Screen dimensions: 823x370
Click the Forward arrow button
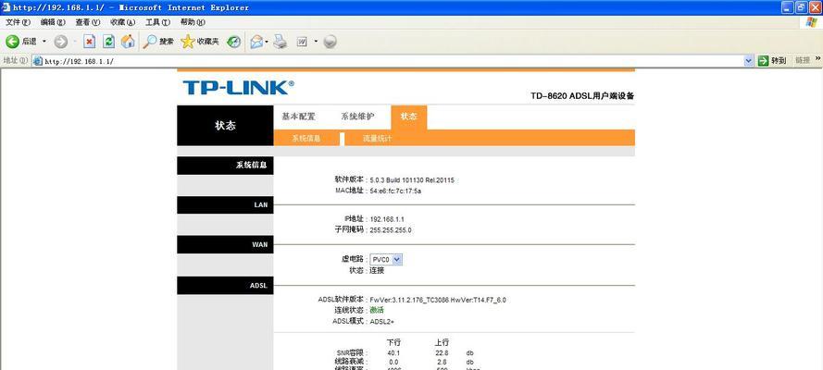(x=61, y=42)
